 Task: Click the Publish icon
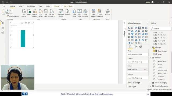[x=107, y=12]
